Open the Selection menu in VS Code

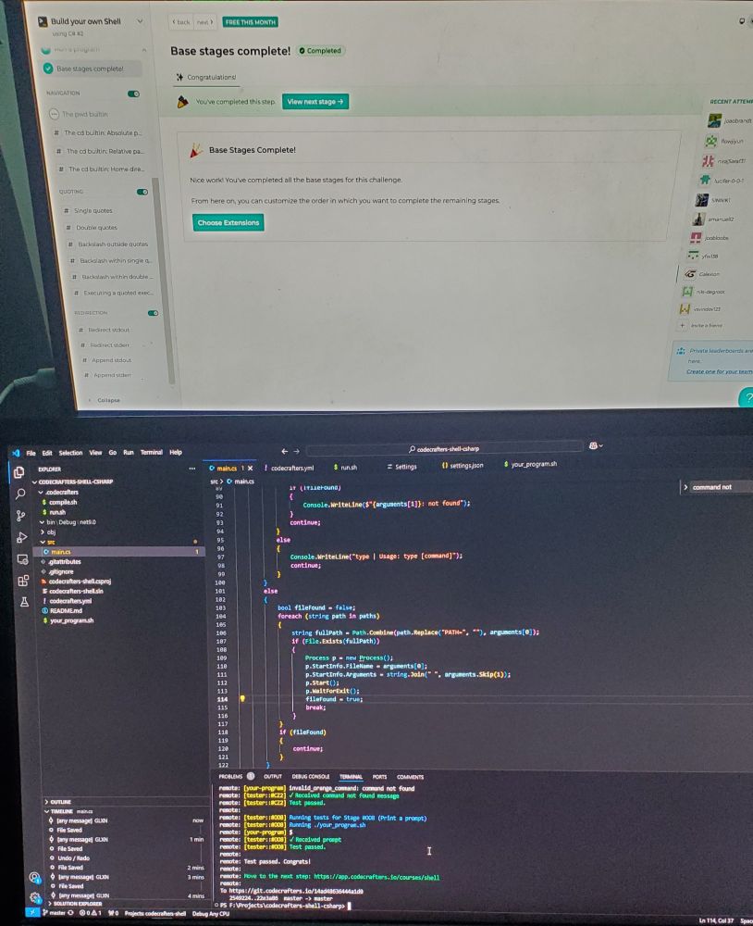pos(70,453)
